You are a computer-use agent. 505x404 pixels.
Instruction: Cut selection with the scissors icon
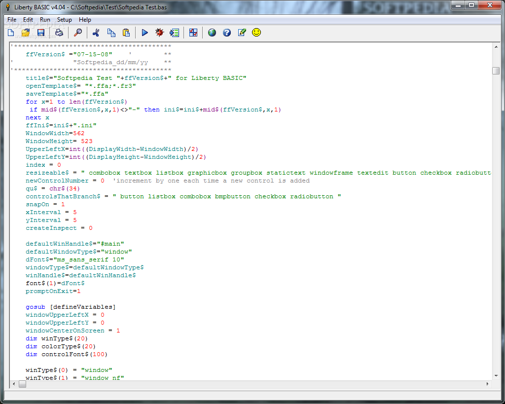(x=96, y=33)
